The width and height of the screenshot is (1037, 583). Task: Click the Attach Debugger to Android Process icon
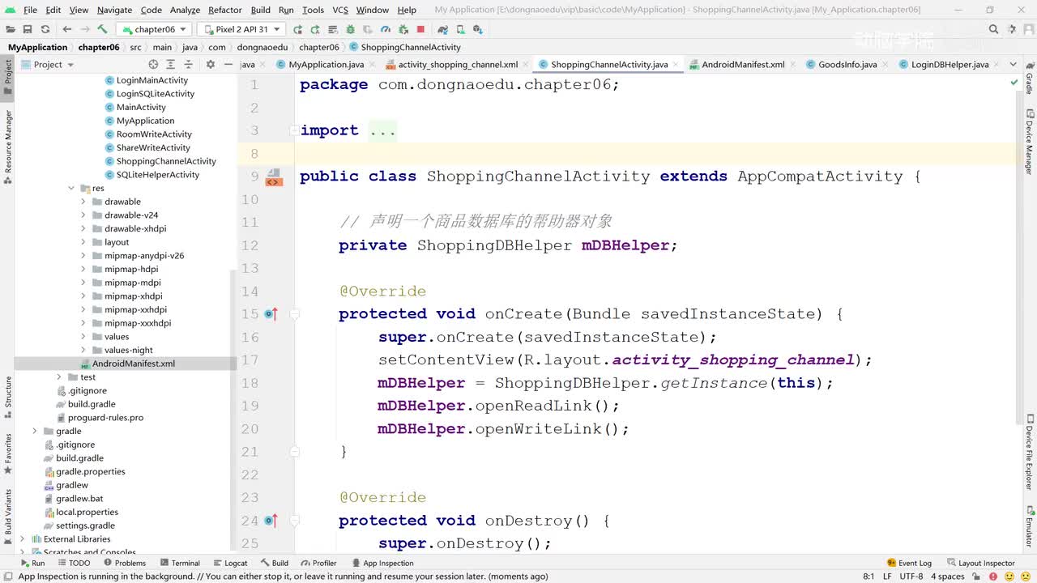[x=403, y=29]
